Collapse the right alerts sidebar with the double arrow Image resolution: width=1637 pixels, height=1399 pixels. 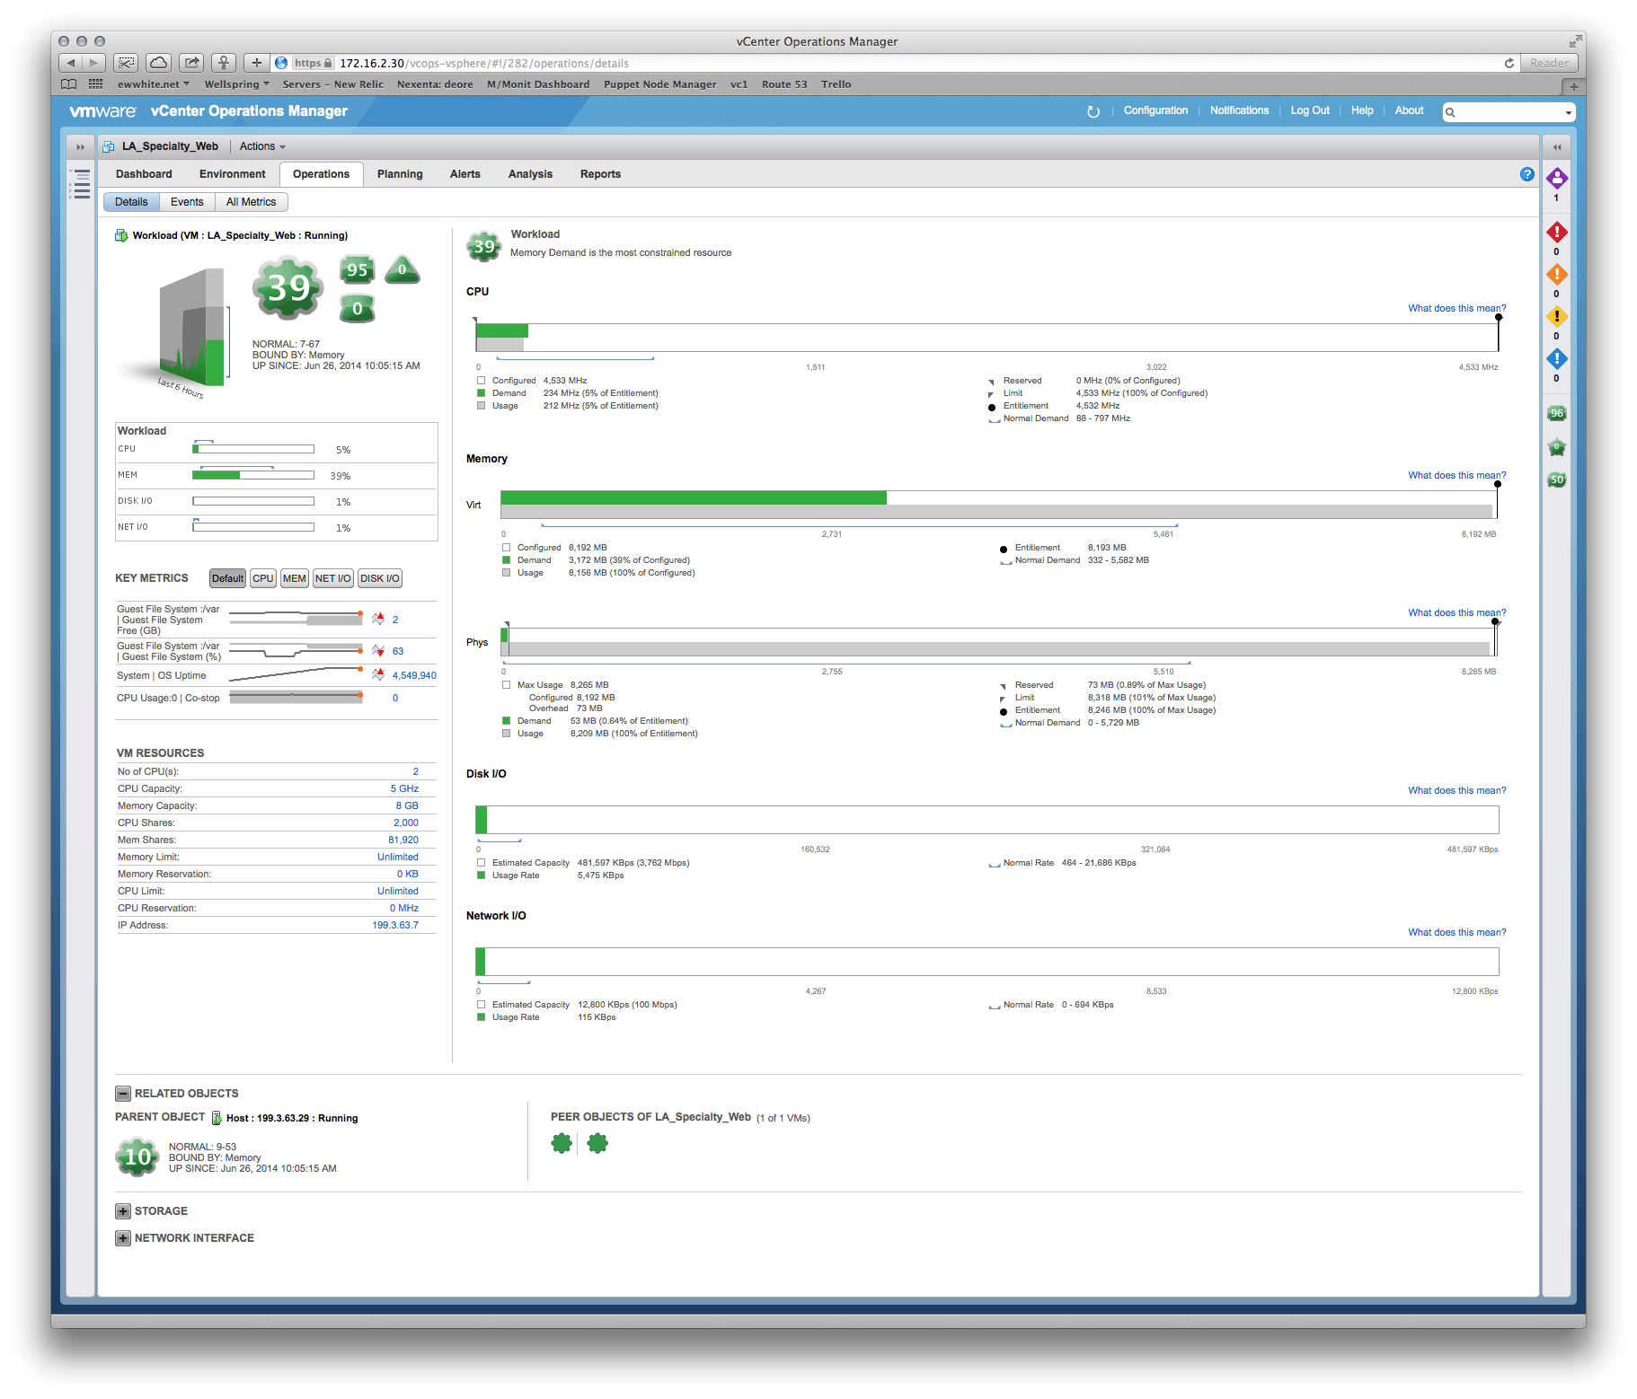[1557, 146]
